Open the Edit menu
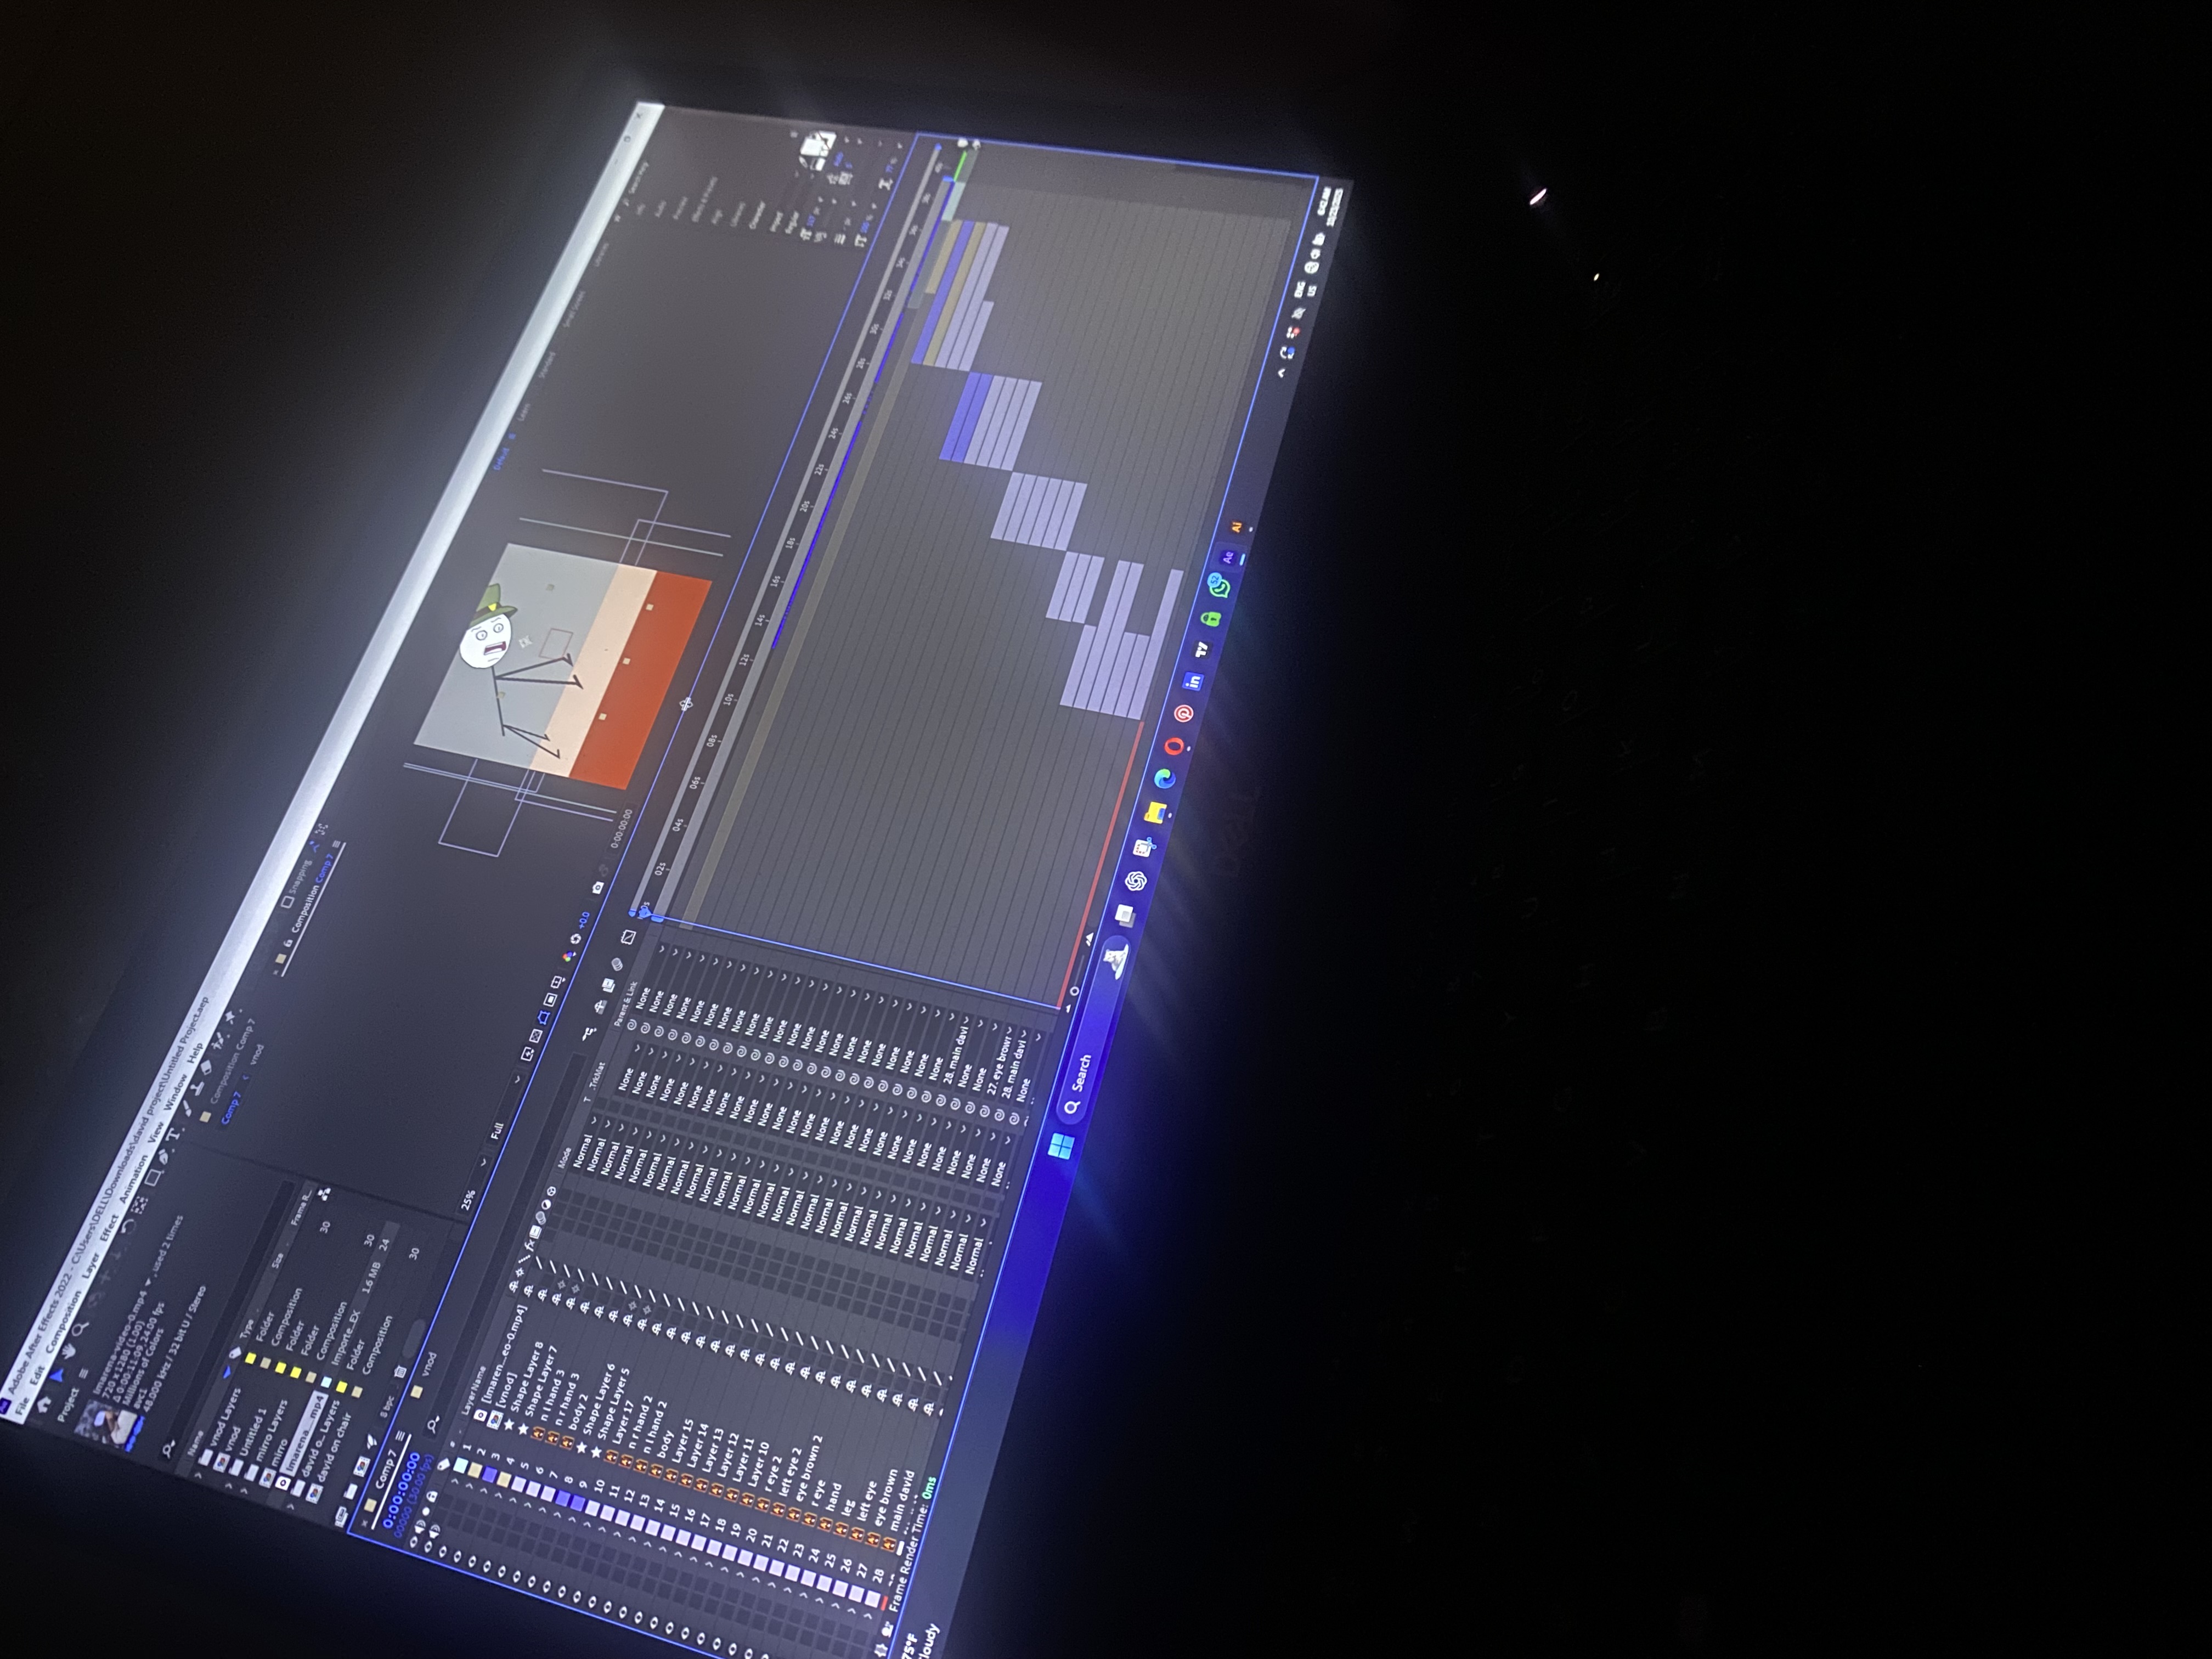Image resolution: width=2212 pixels, height=1659 pixels. pyautogui.click(x=37, y=1376)
